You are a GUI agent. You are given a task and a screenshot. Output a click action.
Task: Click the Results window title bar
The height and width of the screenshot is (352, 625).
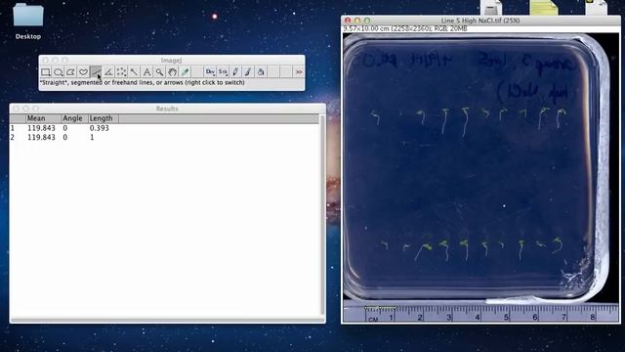pyautogui.click(x=167, y=109)
